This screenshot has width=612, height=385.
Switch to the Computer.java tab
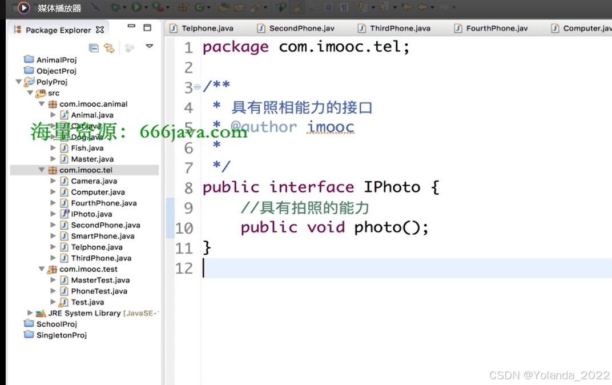point(581,28)
